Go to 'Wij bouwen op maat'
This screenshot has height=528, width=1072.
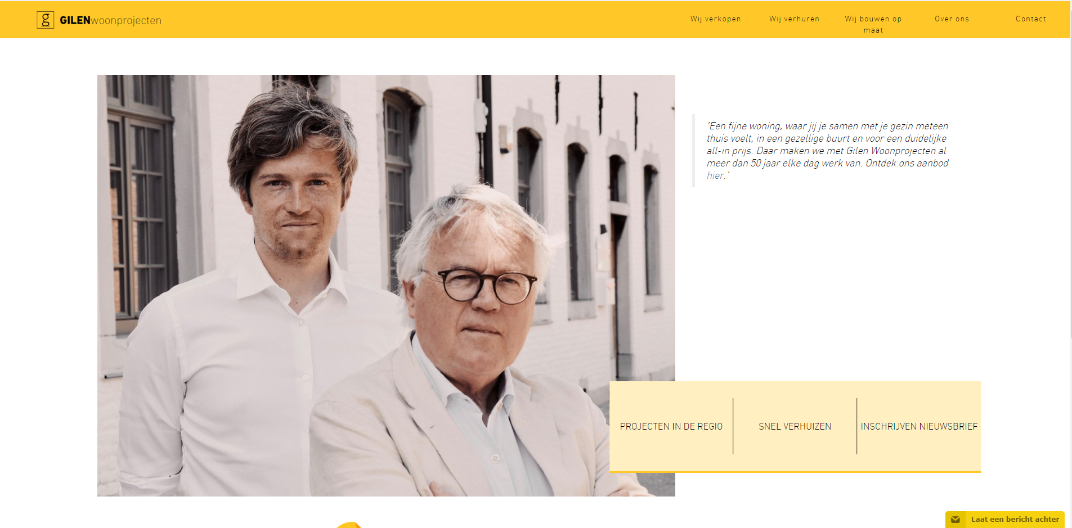[873, 24]
